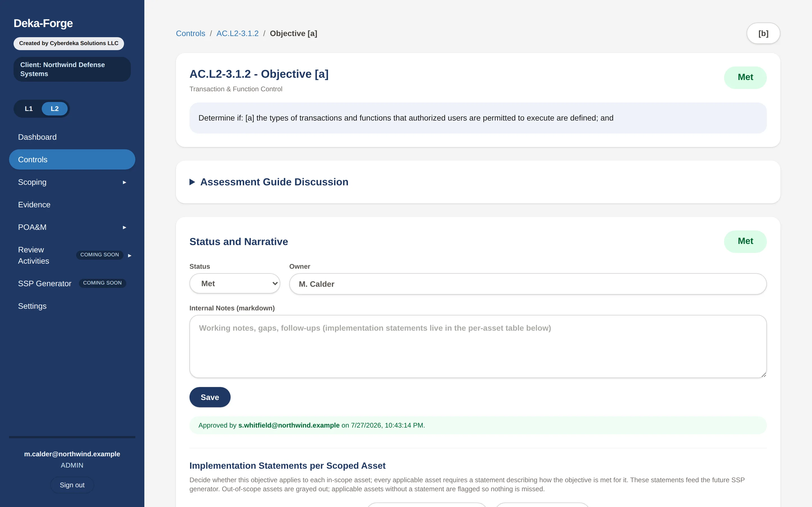The height and width of the screenshot is (507, 812).
Task: Save the status and narrative
Action: (210, 397)
